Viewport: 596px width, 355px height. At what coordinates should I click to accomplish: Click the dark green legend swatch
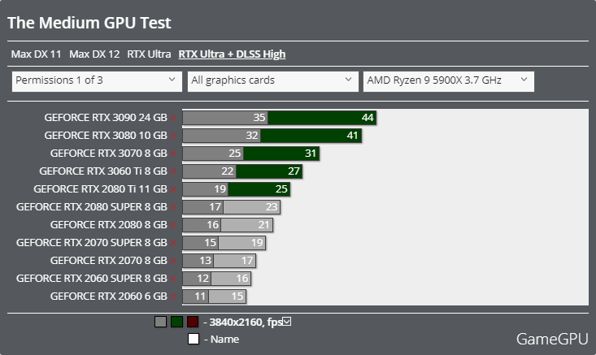(x=176, y=322)
